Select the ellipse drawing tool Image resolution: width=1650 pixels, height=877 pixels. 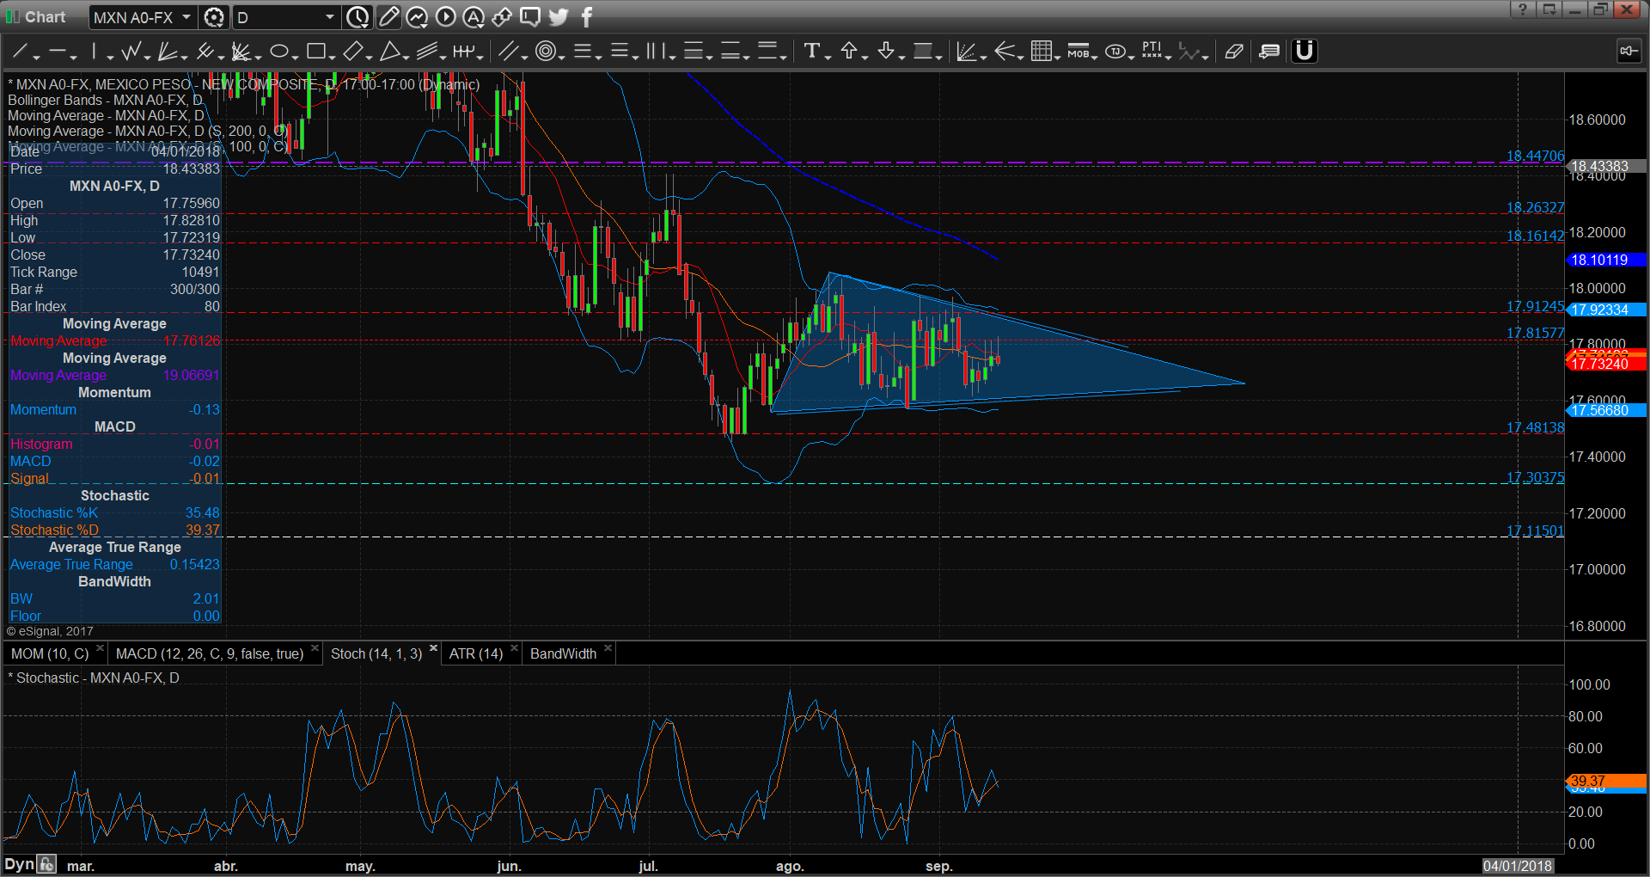point(278,52)
